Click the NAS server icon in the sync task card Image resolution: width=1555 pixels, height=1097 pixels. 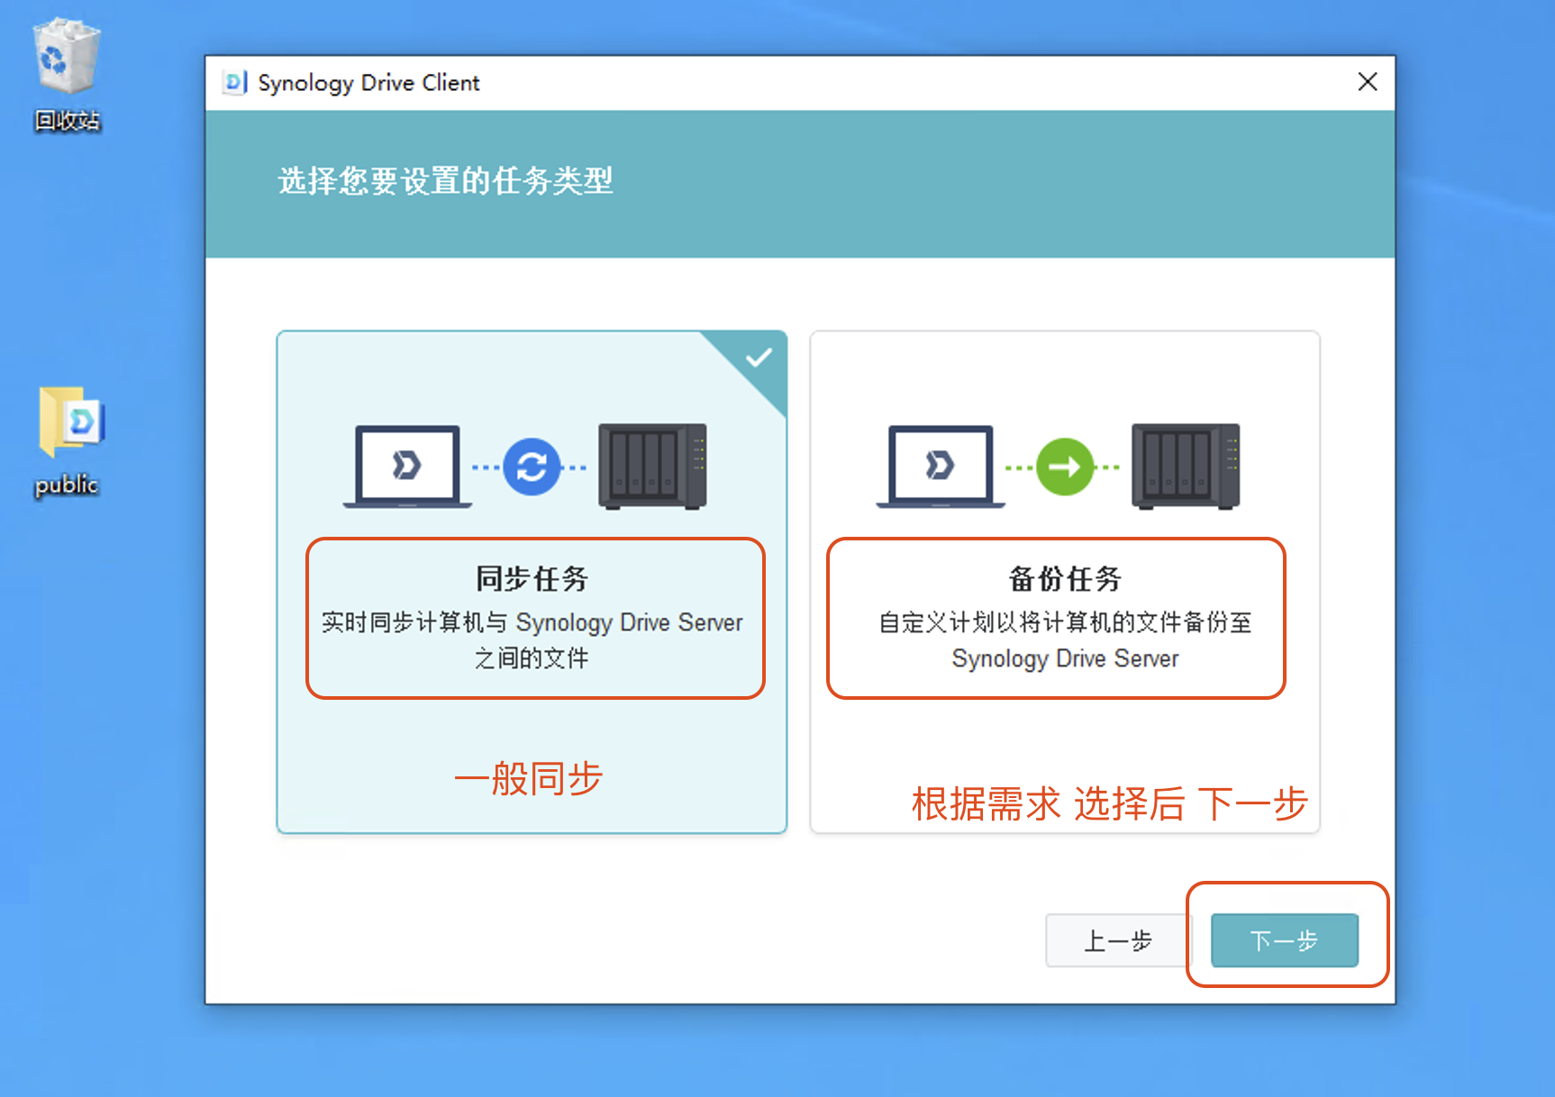tap(652, 467)
